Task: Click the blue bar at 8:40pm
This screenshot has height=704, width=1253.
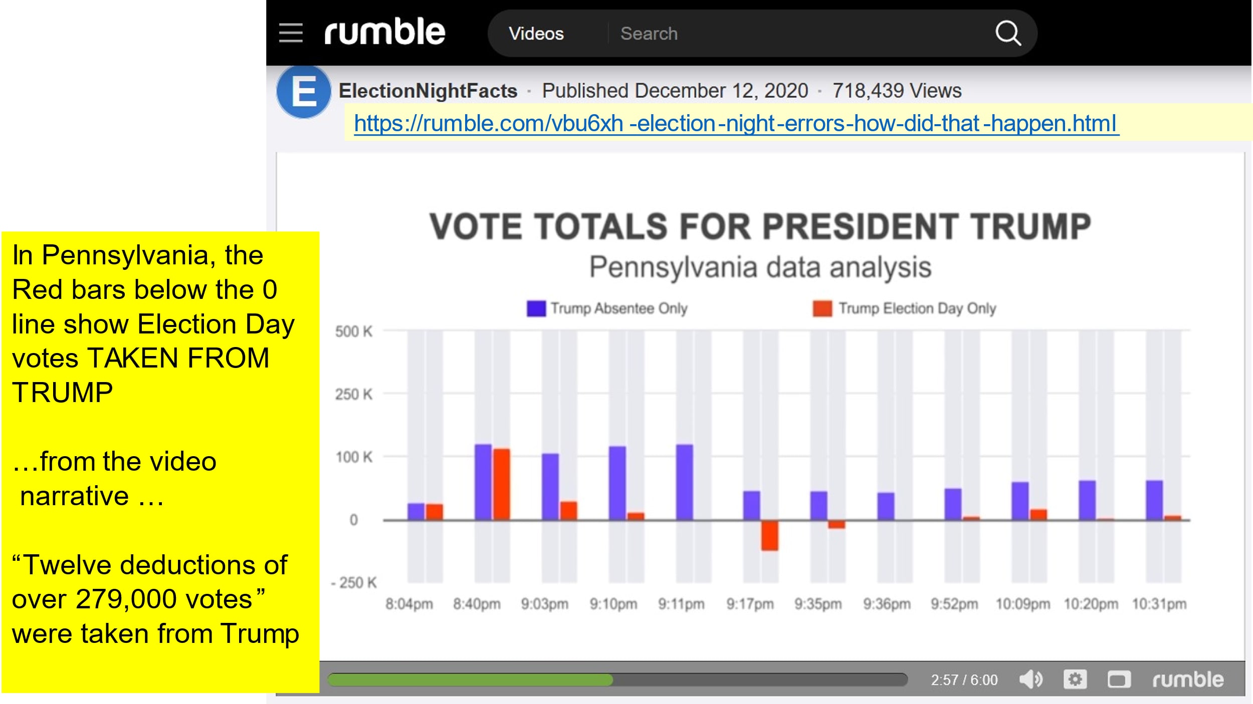Action: point(483,482)
